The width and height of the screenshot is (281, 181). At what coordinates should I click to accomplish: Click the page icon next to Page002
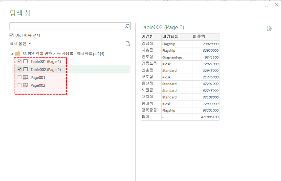point(26,85)
